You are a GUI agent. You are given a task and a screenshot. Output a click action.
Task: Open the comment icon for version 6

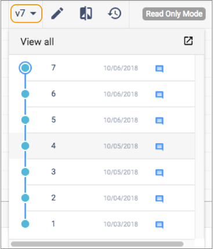(160, 95)
